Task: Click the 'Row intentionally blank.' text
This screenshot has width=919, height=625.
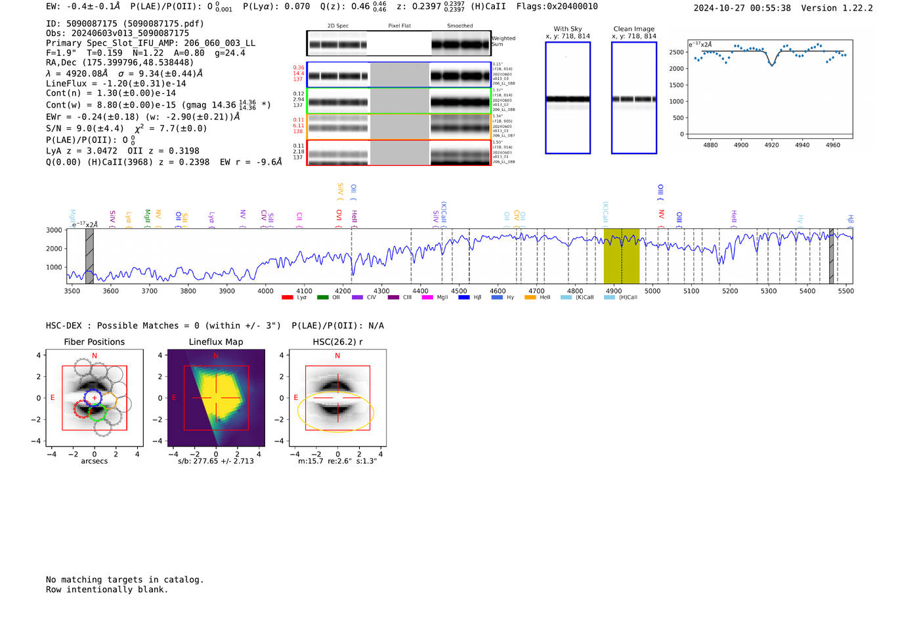Action: (107, 590)
